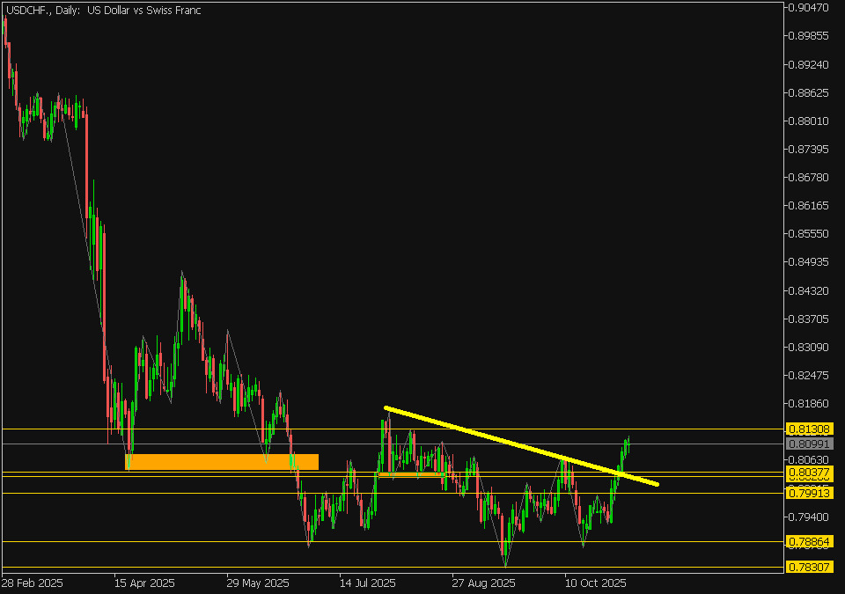
Task: Select the small orange rectangle near July
Action: (x=411, y=474)
